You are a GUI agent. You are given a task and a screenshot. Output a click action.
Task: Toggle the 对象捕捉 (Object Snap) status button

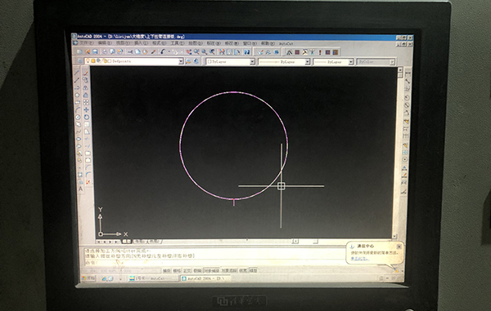[x=211, y=270]
